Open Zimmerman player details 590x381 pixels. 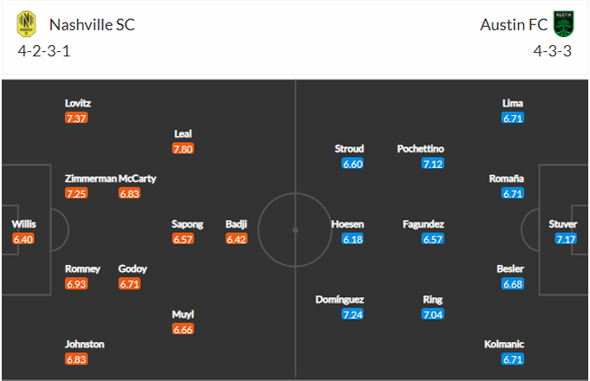click(90, 178)
